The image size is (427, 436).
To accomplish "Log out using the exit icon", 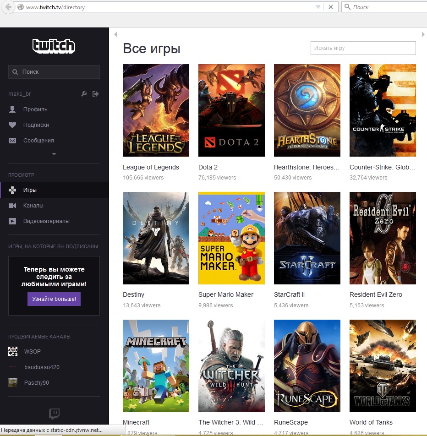I will 95,94.
